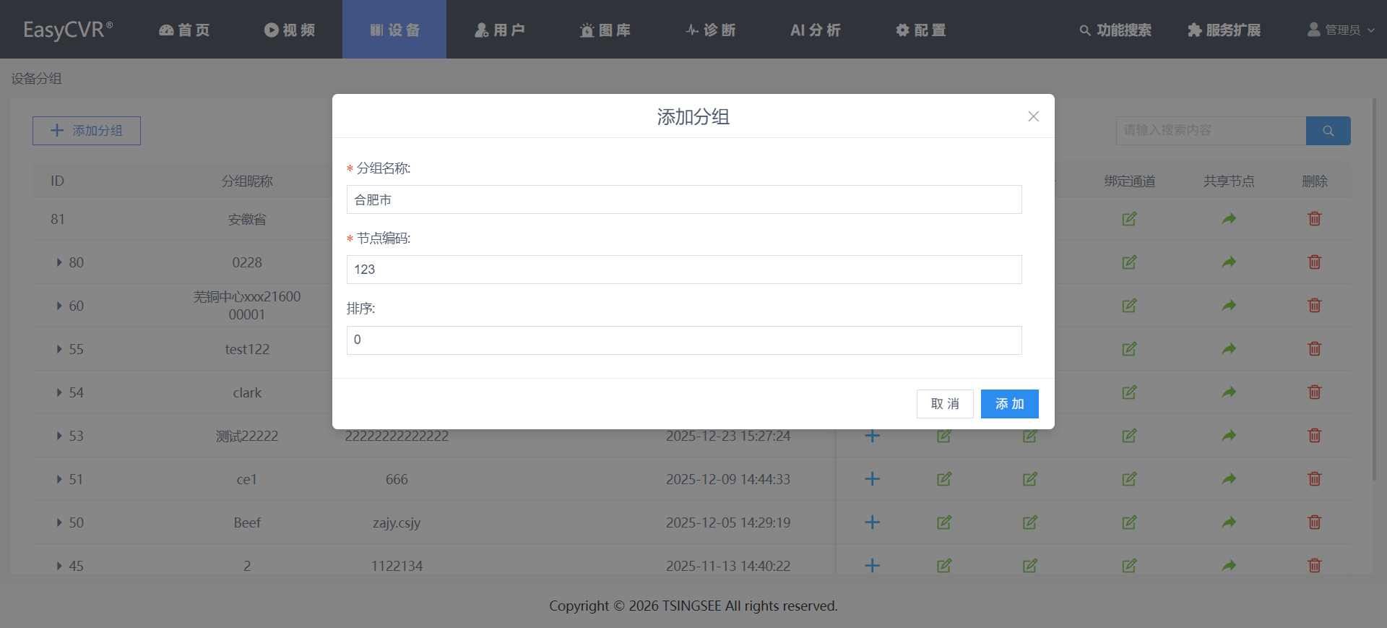The height and width of the screenshot is (628, 1387).
Task: Open the AI 分析 menu
Action: pos(815,30)
